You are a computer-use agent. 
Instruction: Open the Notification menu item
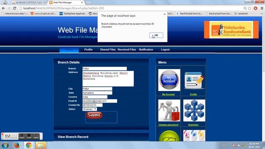(146, 50)
